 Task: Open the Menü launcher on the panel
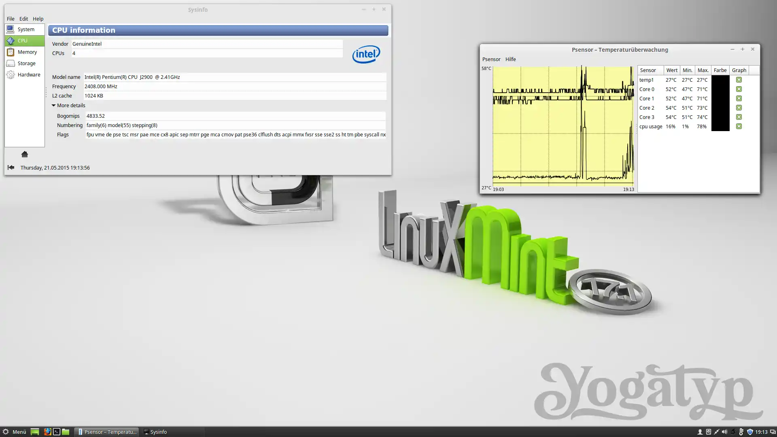pos(14,432)
